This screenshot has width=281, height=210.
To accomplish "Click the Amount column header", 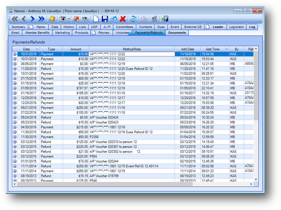I will coord(76,49).
